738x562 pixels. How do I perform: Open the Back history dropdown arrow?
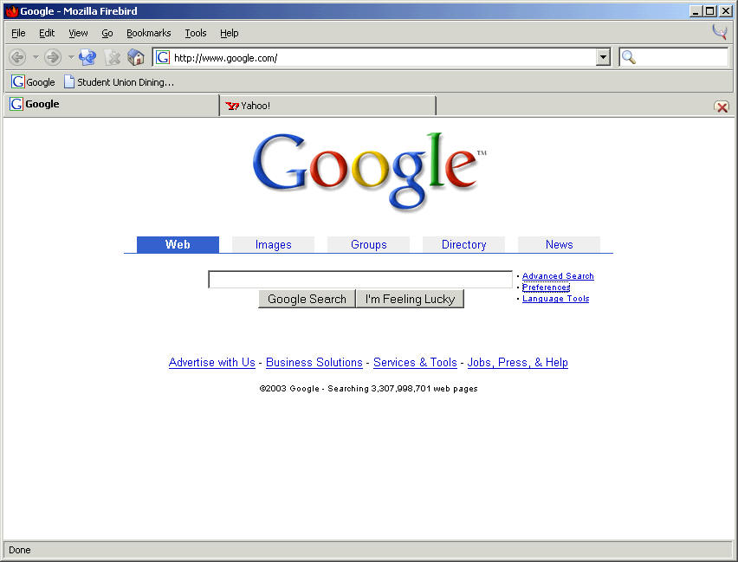coord(36,57)
